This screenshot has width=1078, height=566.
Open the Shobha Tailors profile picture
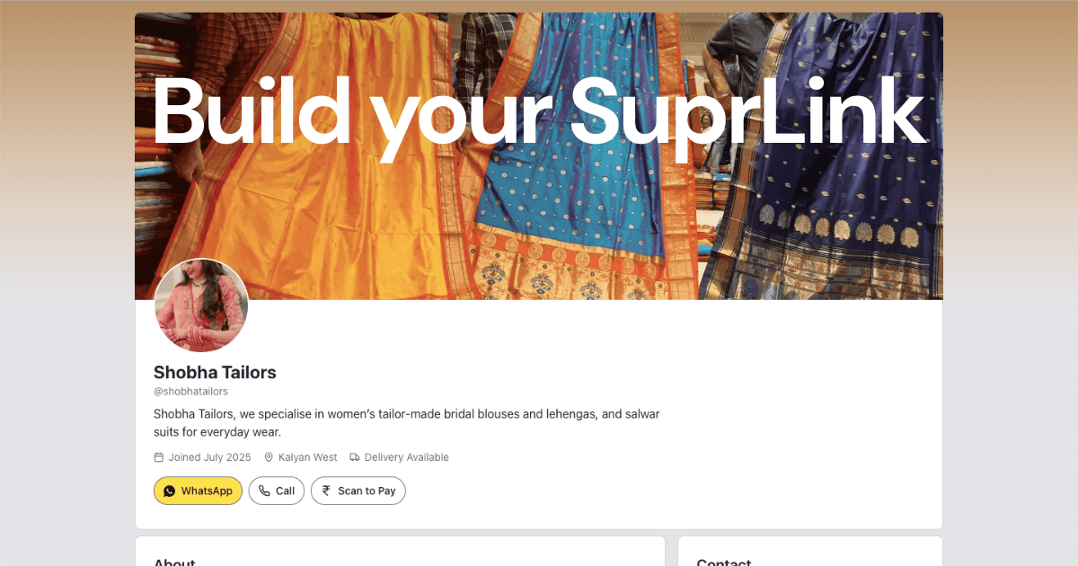201,305
